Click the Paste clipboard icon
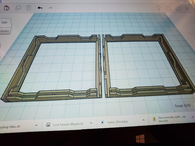This screenshot has height=146, width=195. pyautogui.click(x=7, y=8)
